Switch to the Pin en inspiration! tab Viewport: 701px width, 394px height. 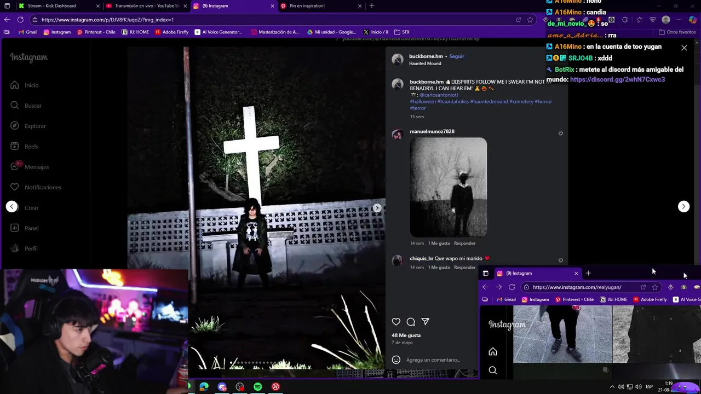(x=321, y=6)
